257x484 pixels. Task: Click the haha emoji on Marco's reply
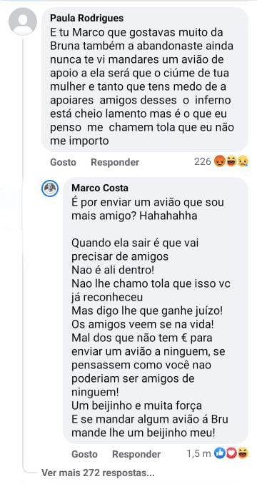pos(243,453)
